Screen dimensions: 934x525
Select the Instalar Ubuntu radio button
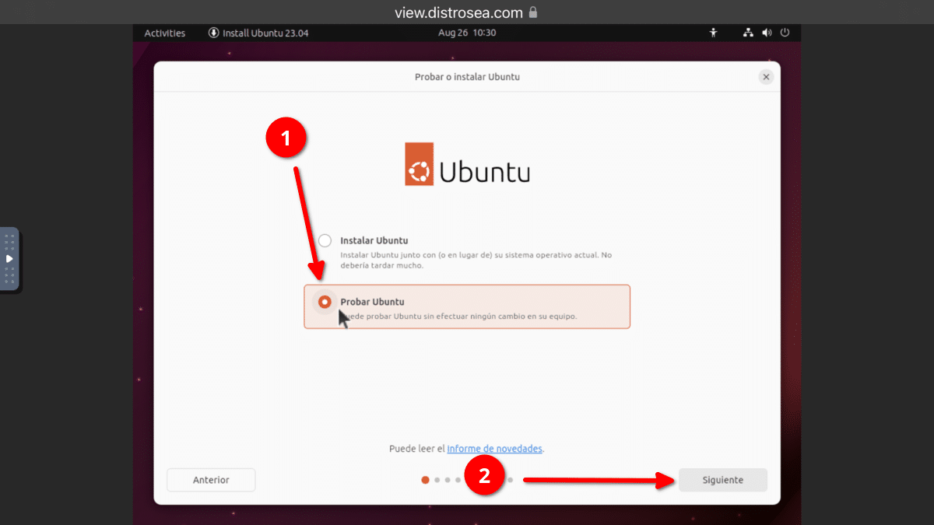(325, 241)
